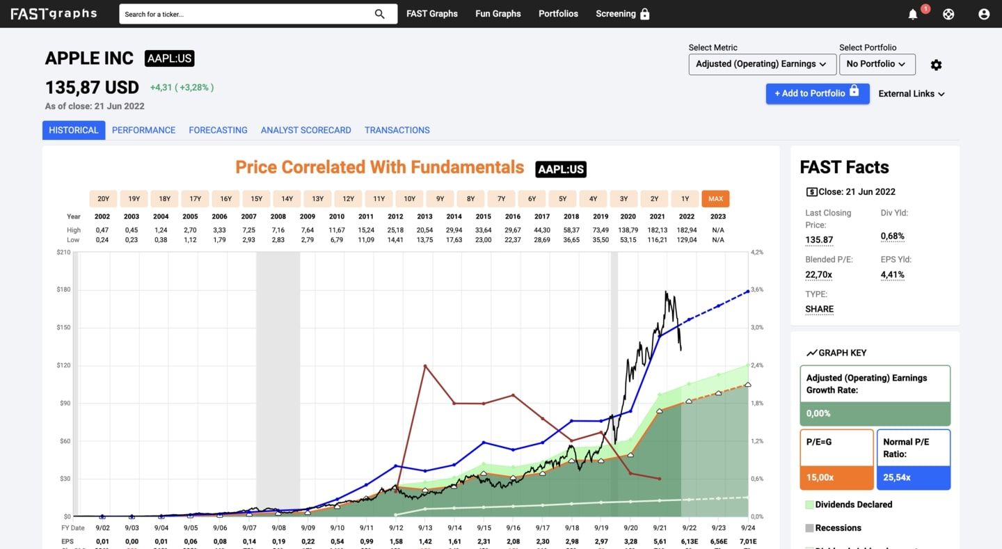The height and width of the screenshot is (549, 1002).
Task: Open chart settings gear icon
Action: (936, 65)
